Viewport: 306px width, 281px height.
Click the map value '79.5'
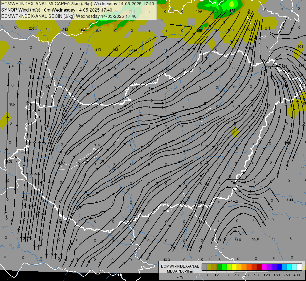pos(12,104)
